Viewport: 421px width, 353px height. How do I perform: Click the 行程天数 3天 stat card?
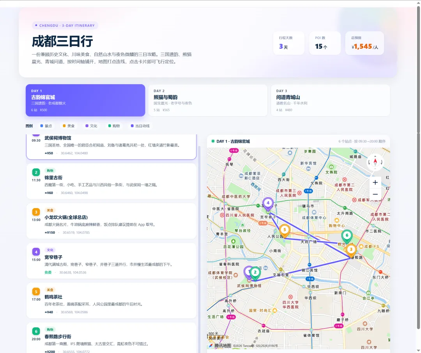(x=288, y=43)
